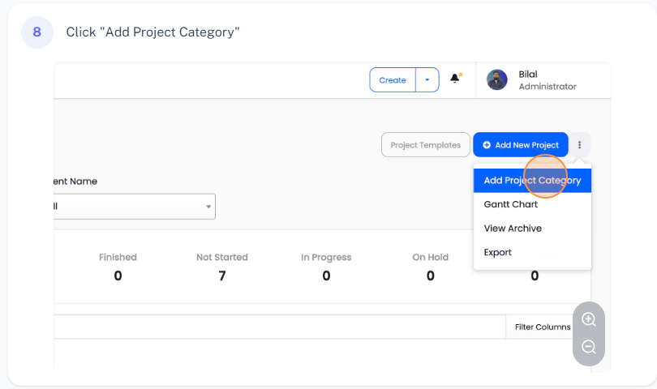Open the three-dot more options menu
The image size is (657, 389).
click(x=579, y=145)
